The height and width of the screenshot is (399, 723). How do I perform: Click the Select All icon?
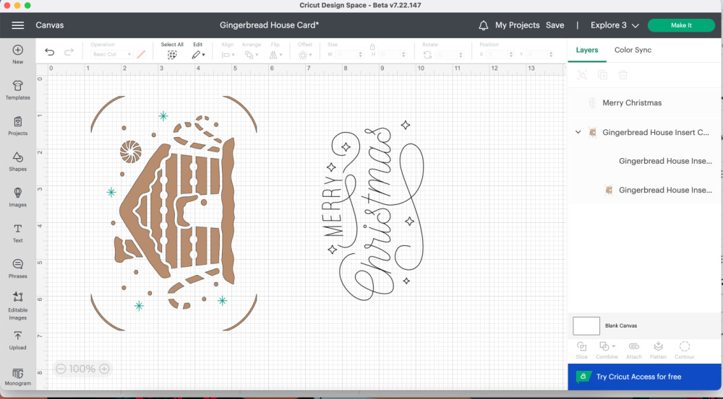click(172, 54)
